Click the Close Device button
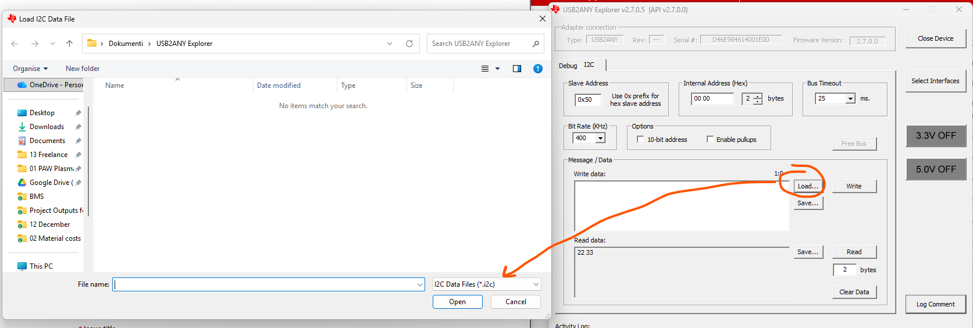The width and height of the screenshot is (973, 328). click(x=935, y=38)
